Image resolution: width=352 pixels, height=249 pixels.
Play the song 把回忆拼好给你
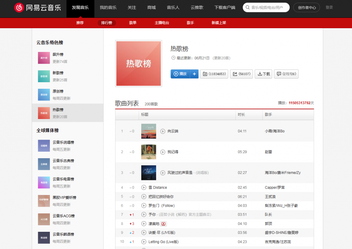coord(144,197)
